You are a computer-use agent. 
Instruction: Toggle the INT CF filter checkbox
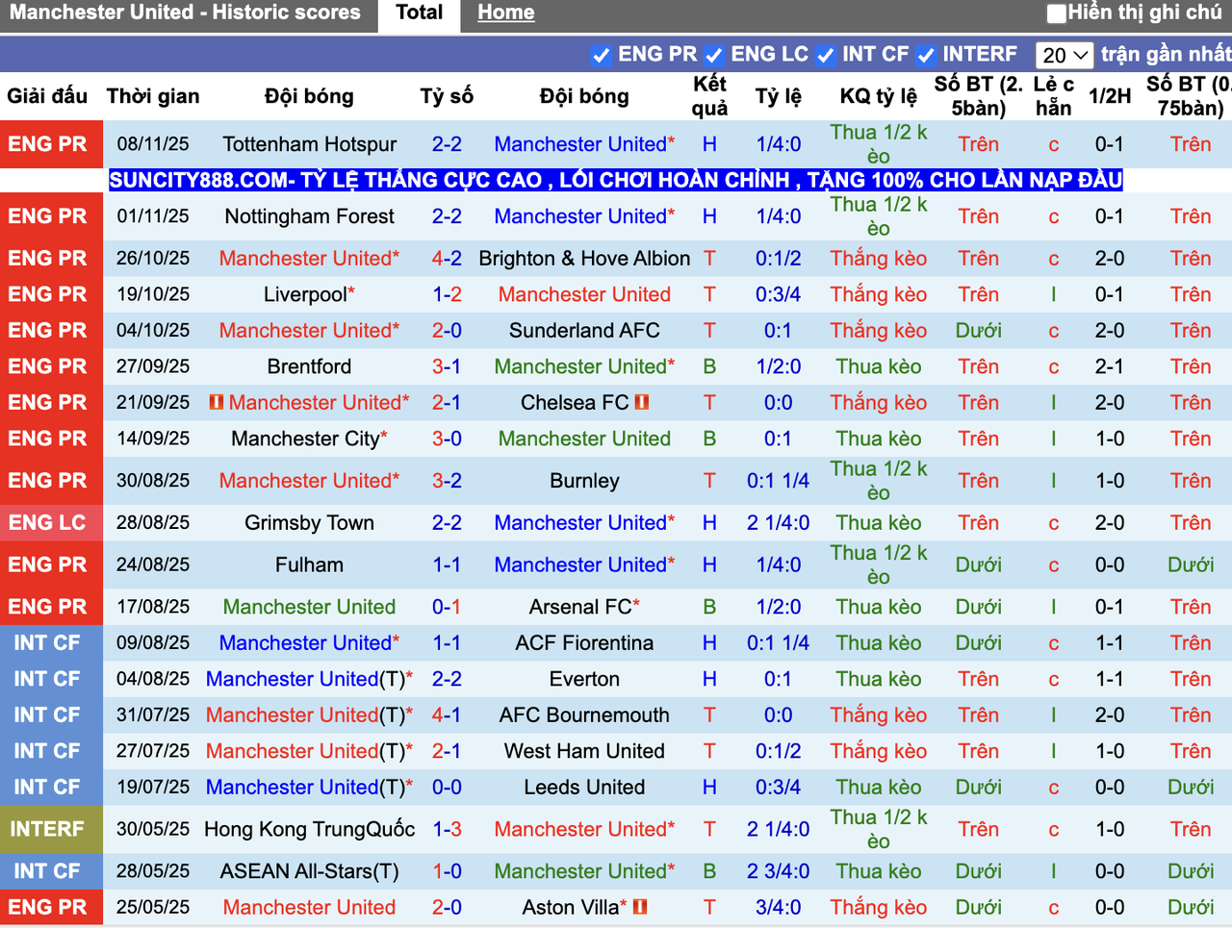click(826, 56)
